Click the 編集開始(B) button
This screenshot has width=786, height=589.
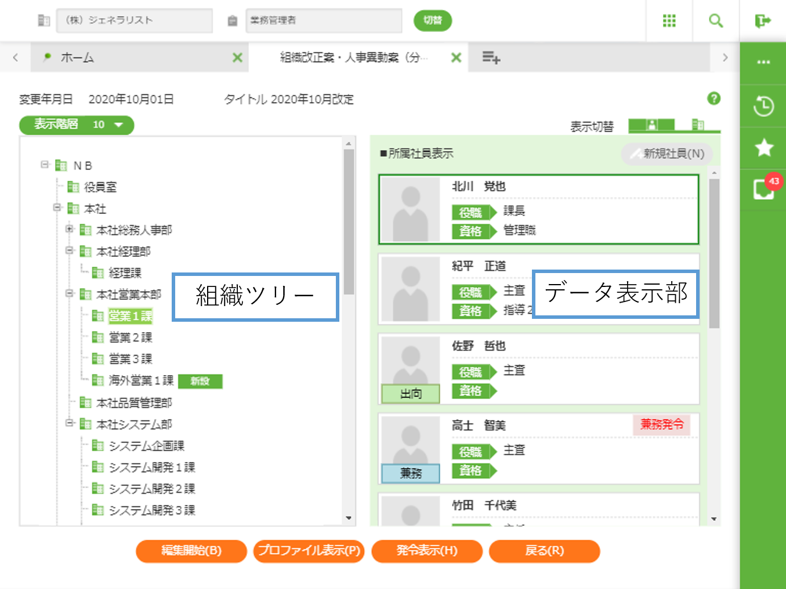click(x=191, y=551)
